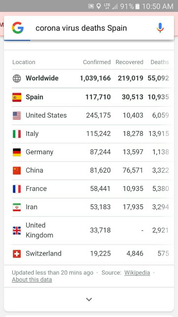Viewport: 178px width, 317px height.
Task: Tap the Worldwide globe icon
Action: point(17,78)
